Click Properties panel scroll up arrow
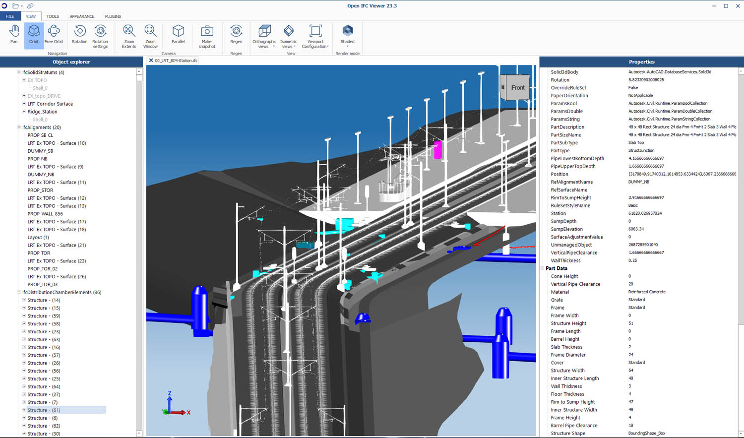Screen dimensions: 744x438 coord(741,71)
